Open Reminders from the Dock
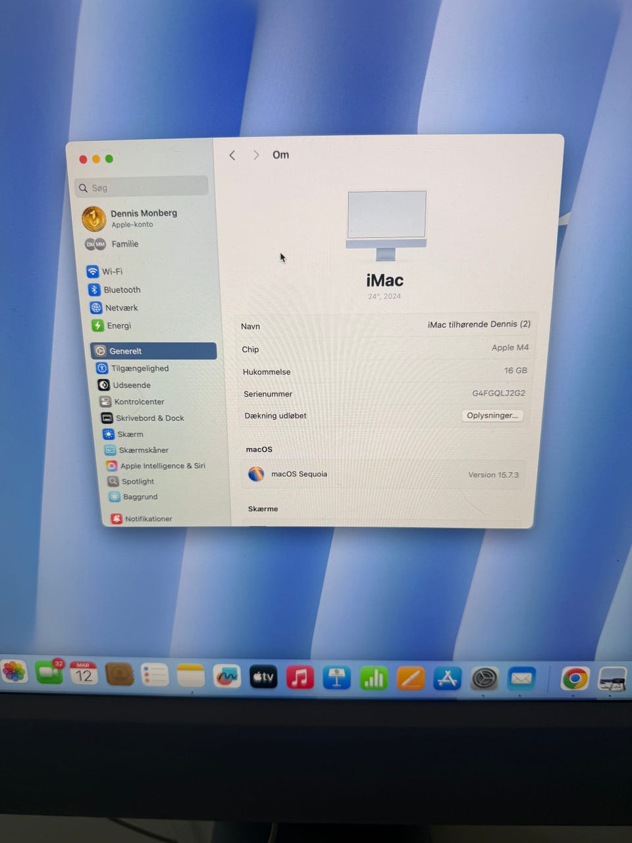Screen dimensions: 632x843 (155, 675)
